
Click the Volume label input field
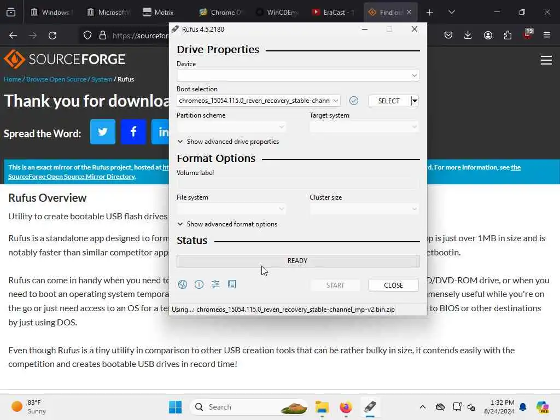pyautogui.click(x=298, y=184)
